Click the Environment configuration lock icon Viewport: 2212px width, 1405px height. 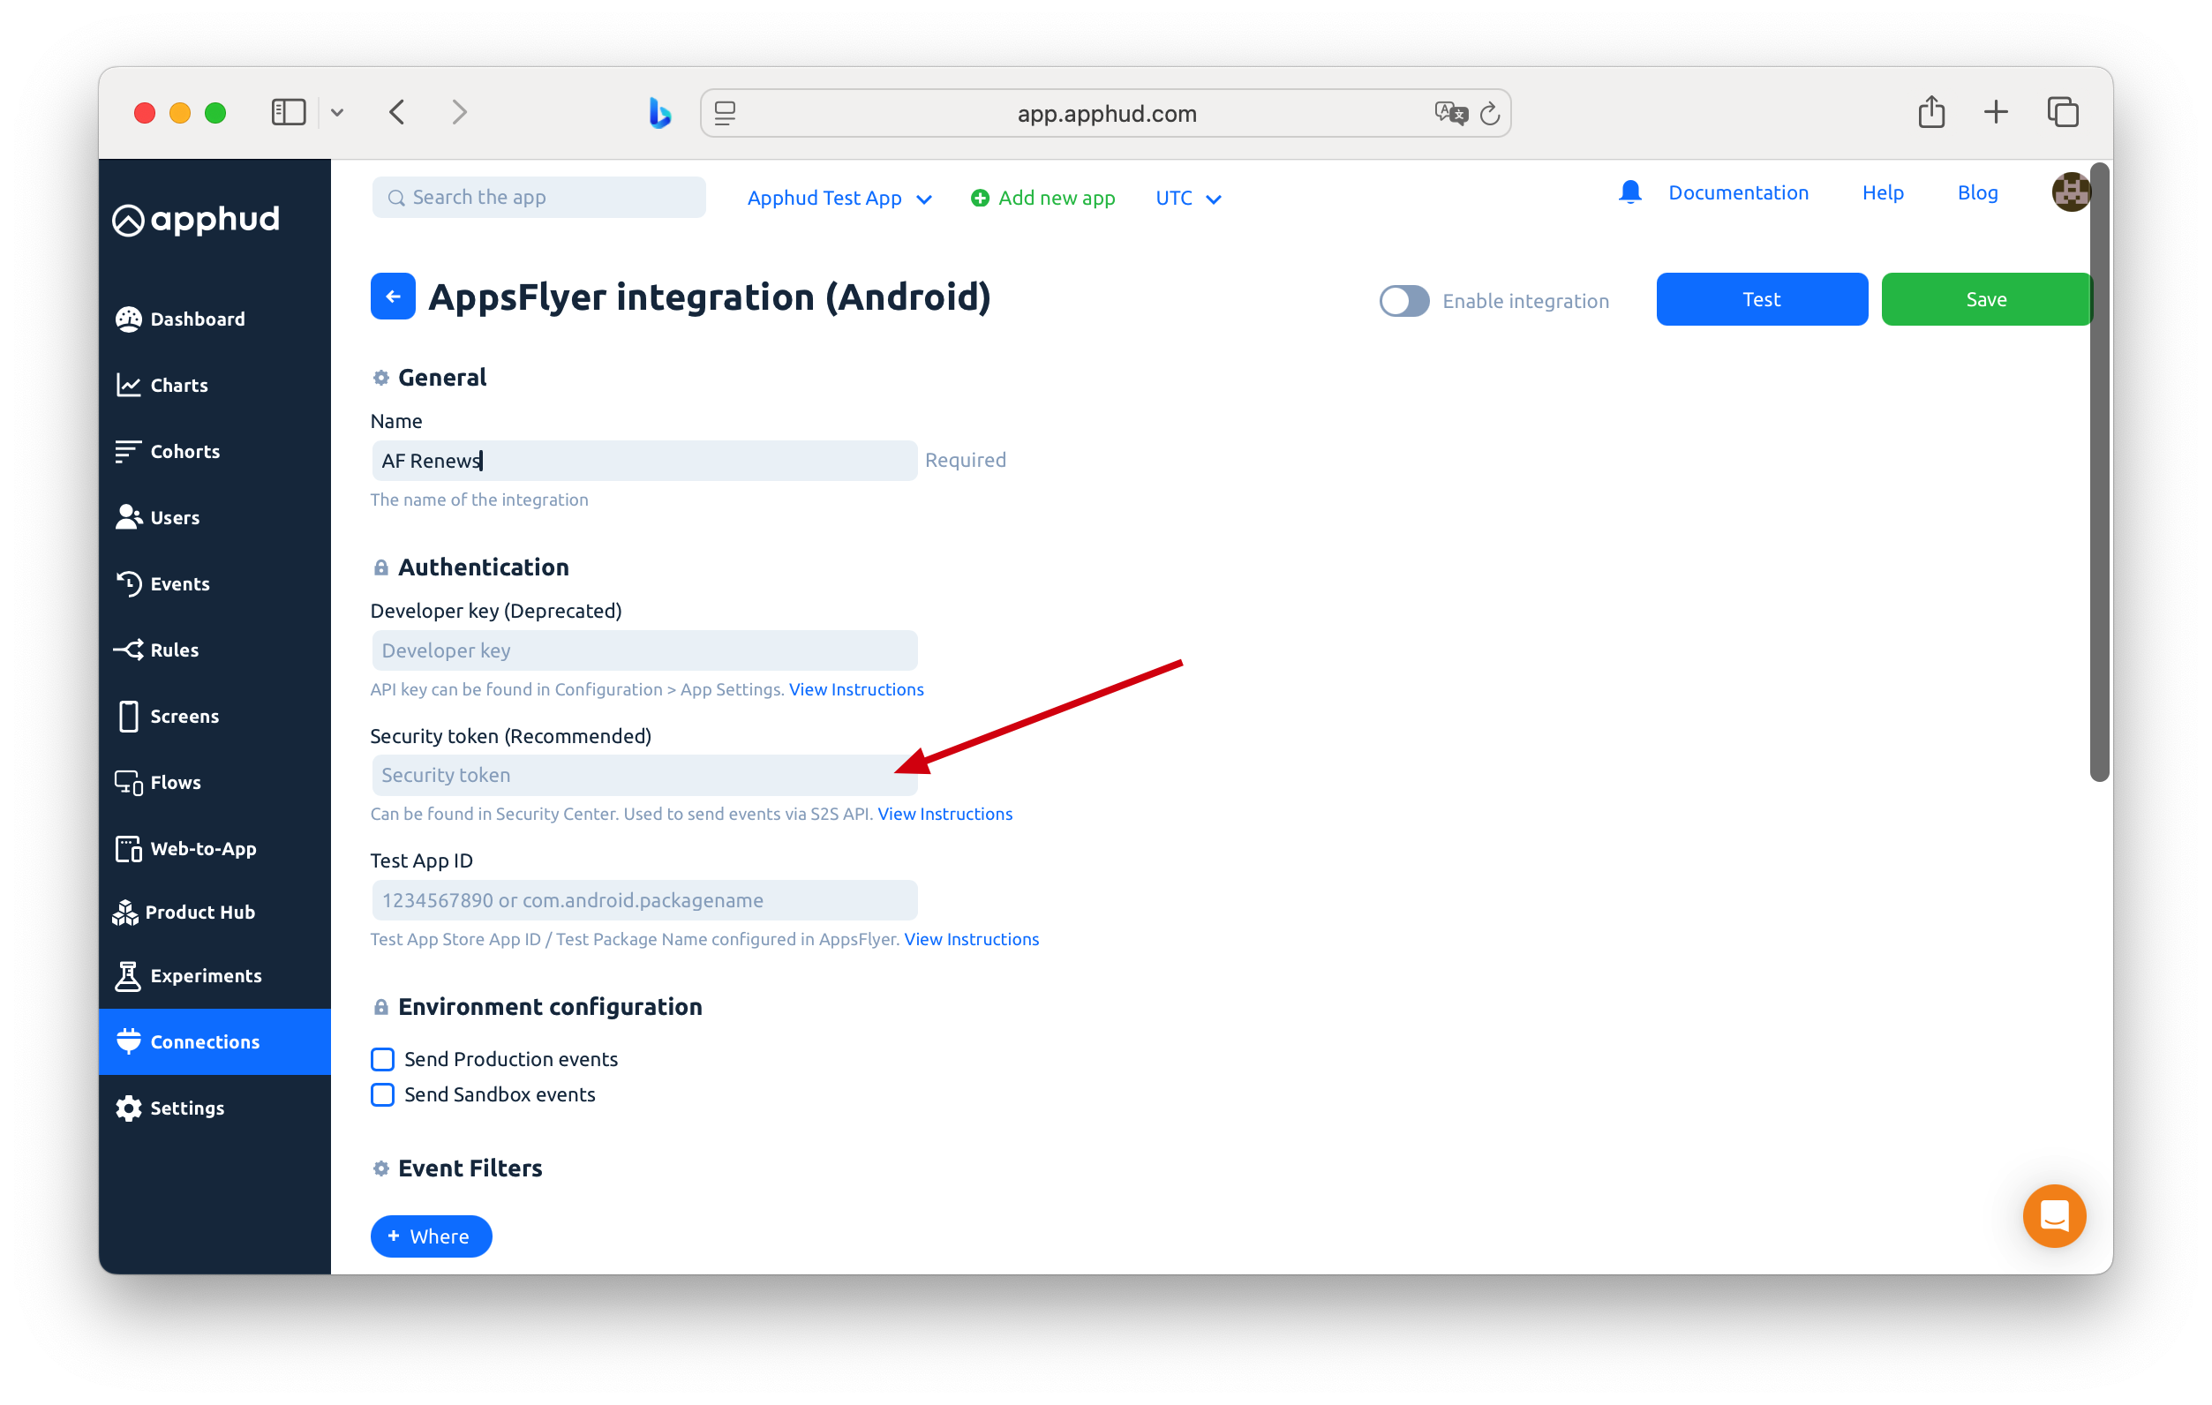[x=380, y=1007]
